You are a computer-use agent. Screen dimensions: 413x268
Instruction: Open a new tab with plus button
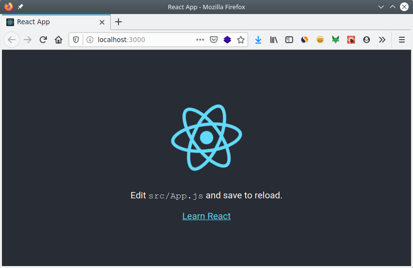pos(118,22)
